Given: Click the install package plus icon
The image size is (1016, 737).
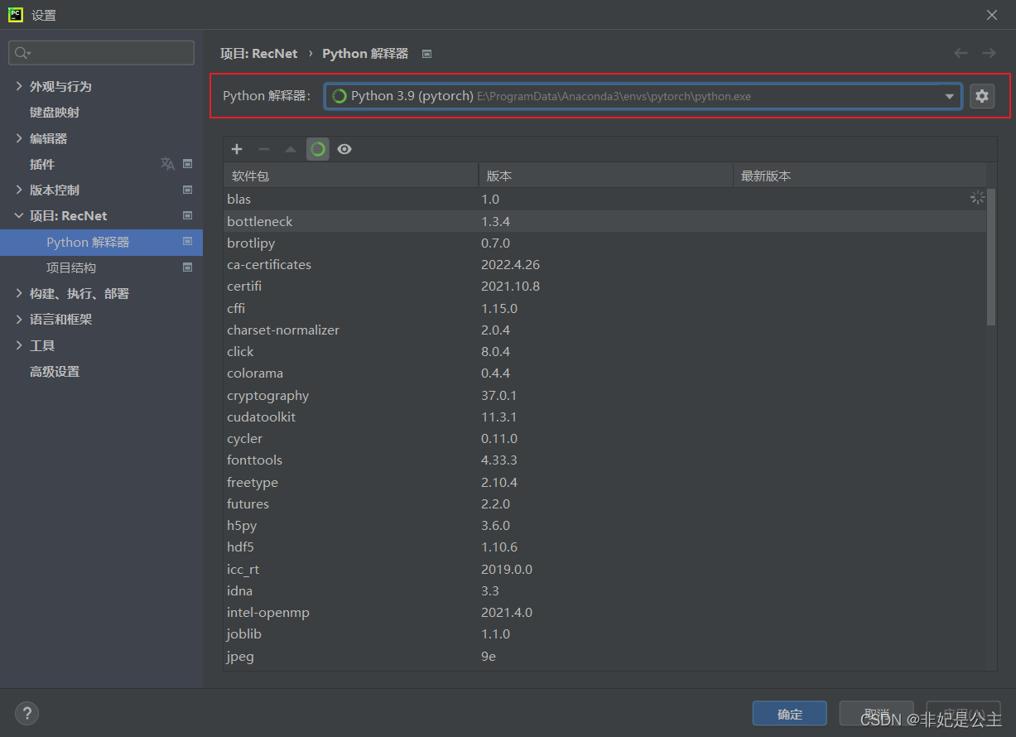Looking at the screenshot, I should pos(237,149).
